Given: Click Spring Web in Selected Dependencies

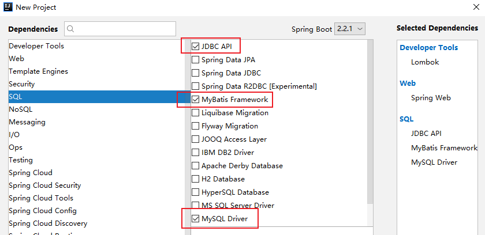Looking at the screenshot, I should coord(431,98).
